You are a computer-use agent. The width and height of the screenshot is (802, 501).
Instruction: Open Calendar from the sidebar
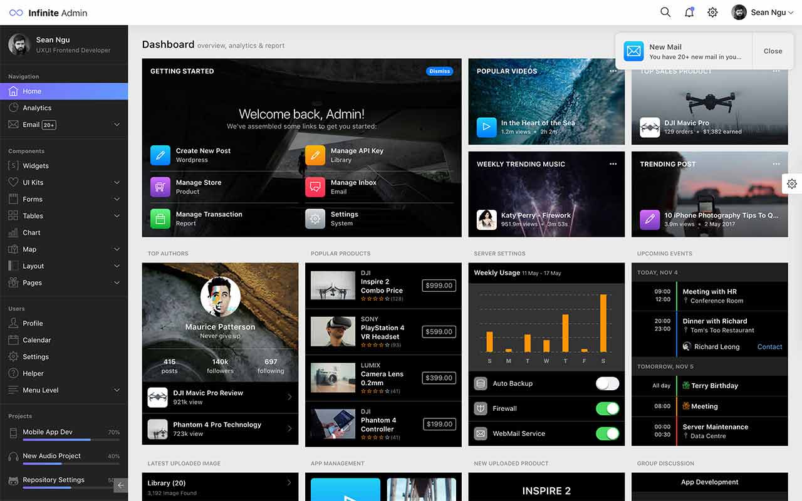tap(36, 340)
